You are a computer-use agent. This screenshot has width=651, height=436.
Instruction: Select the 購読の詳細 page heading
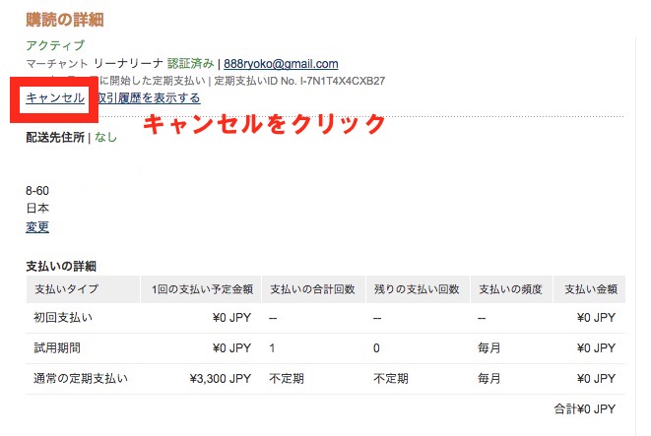(65, 20)
